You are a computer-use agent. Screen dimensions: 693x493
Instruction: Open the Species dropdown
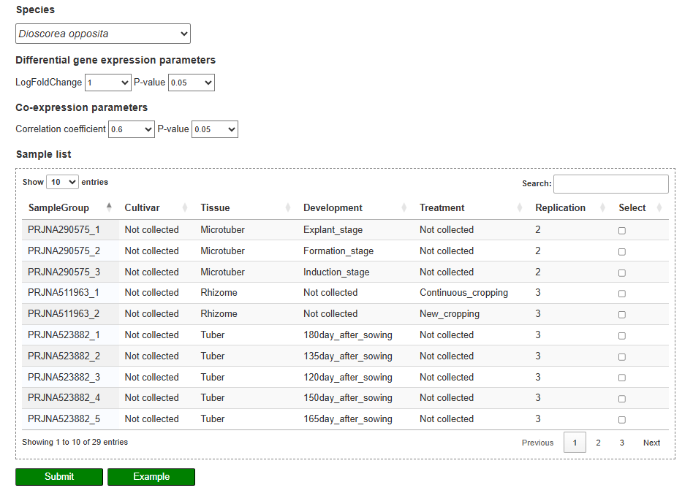click(103, 34)
